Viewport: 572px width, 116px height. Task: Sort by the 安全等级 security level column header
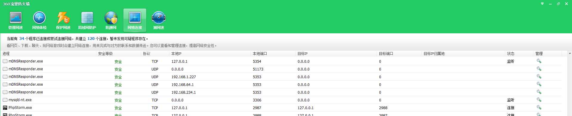pos(119,54)
